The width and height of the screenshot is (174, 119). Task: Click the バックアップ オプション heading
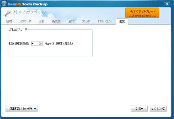coord(30,12)
